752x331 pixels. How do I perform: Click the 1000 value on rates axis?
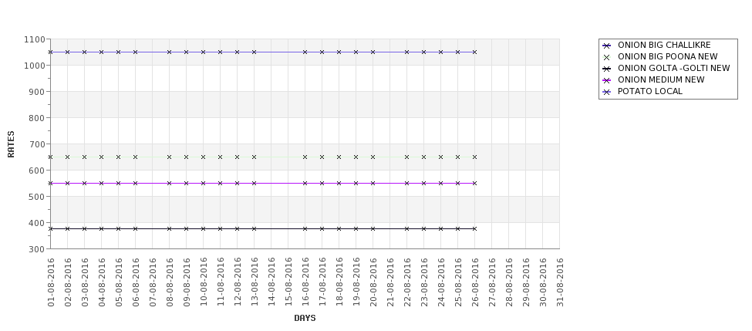pos(34,66)
